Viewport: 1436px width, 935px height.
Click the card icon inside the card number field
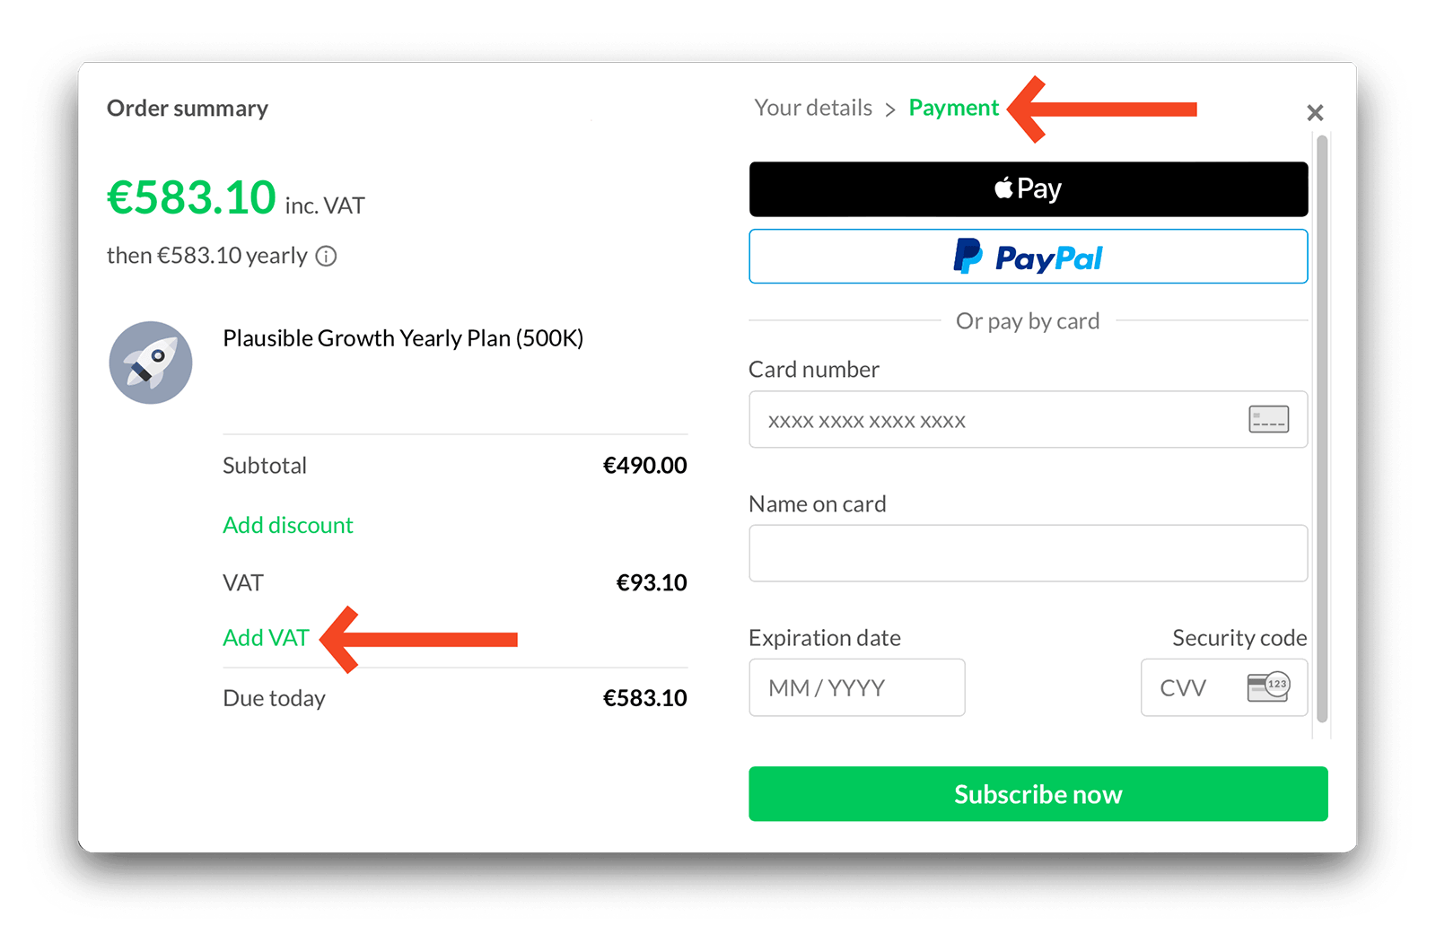[x=1268, y=419]
